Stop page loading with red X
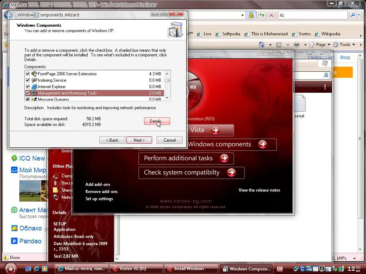The image size is (366, 274). (271, 15)
